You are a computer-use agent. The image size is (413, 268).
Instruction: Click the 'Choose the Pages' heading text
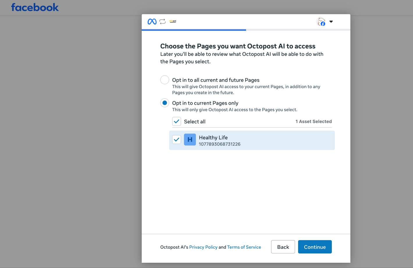(238, 46)
